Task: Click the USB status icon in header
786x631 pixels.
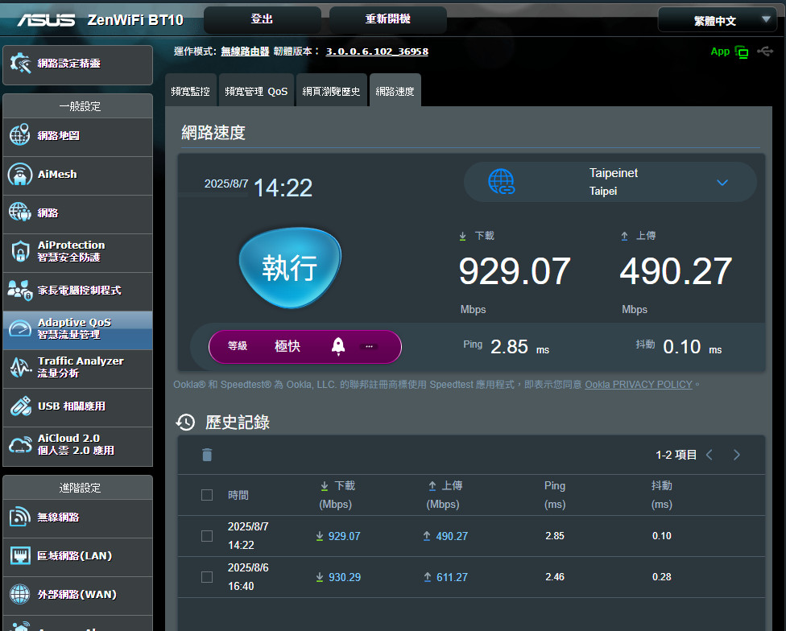Action: click(x=765, y=51)
